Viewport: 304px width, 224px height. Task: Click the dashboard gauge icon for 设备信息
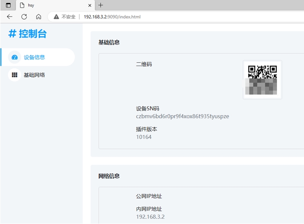[x=15, y=57]
